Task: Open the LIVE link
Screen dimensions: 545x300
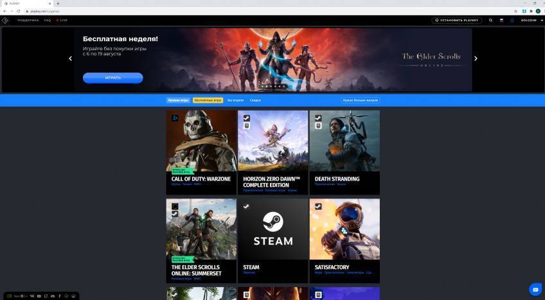Action: pos(62,21)
